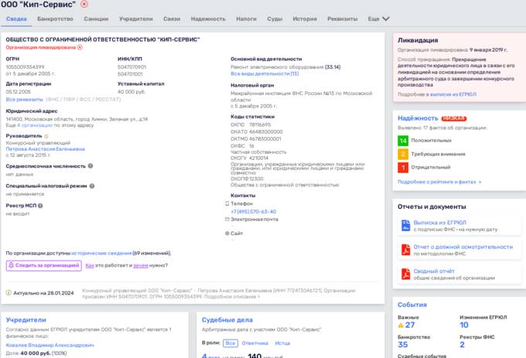The image size is (526, 358).
Task: Select 'Ответчика' role filter
Action: pos(254,343)
